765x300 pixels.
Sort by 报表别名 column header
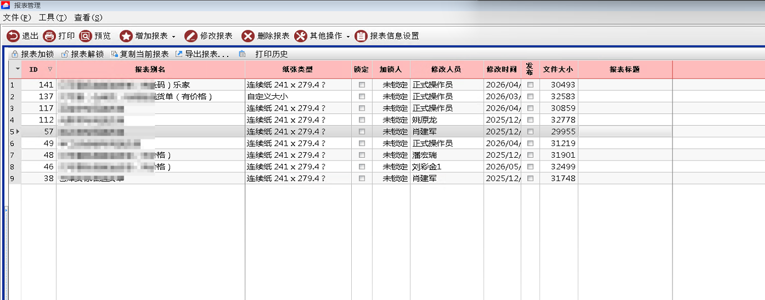click(150, 70)
